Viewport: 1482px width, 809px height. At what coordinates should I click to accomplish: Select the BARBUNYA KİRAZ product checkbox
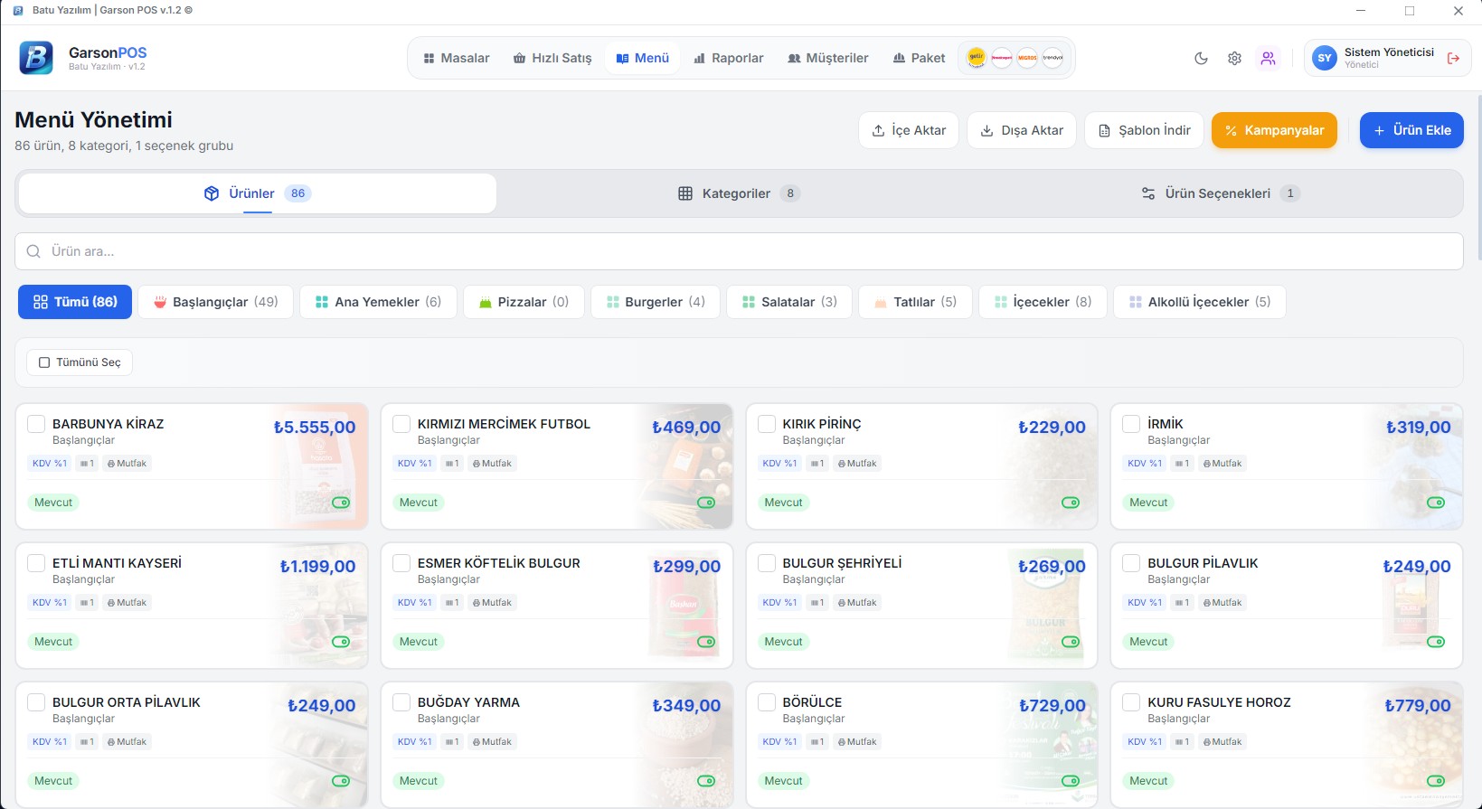point(36,424)
